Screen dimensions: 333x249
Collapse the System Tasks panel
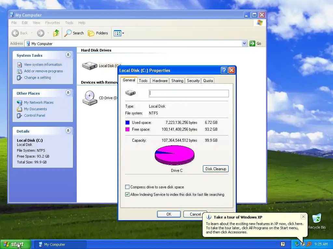[x=68, y=55]
